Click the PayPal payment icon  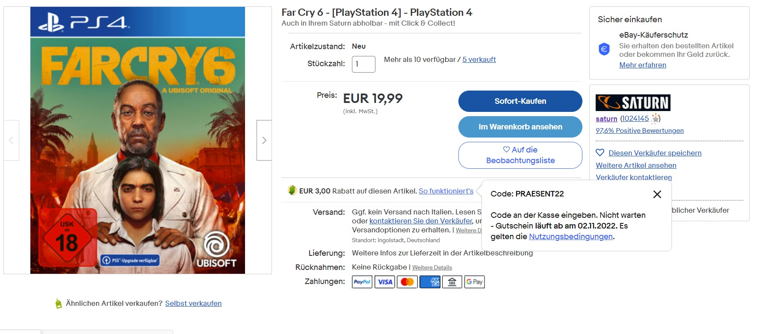pos(362,282)
